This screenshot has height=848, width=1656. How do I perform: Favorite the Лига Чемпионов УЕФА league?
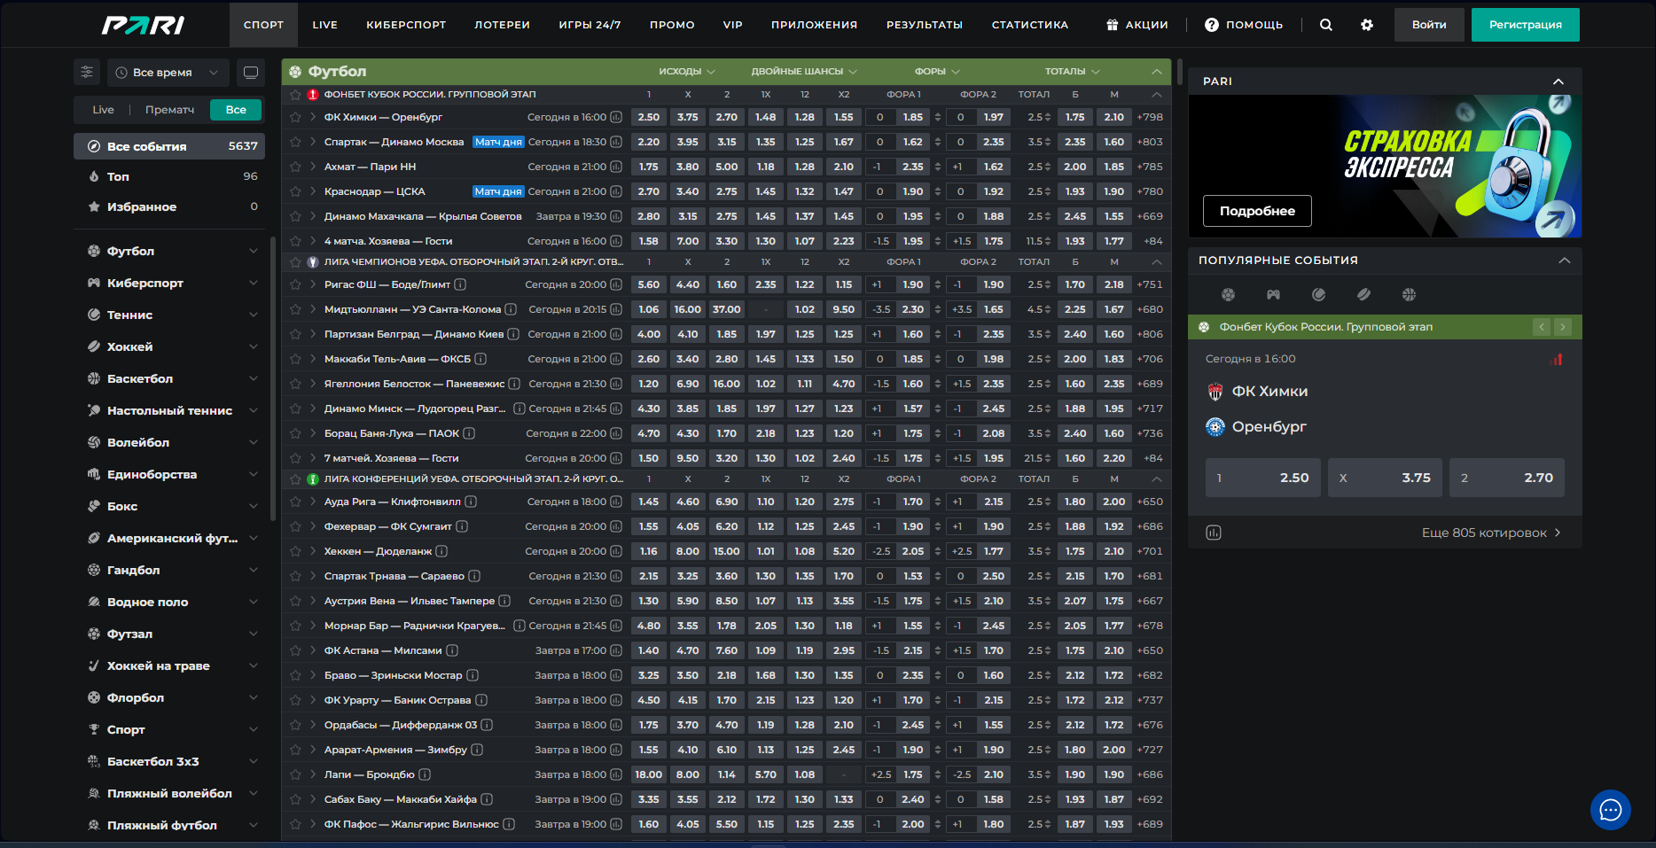(x=295, y=262)
